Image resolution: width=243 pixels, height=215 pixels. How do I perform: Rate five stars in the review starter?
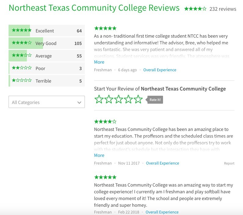tap(138, 99)
